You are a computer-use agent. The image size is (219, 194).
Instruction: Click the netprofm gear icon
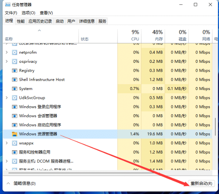click(15, 53)
